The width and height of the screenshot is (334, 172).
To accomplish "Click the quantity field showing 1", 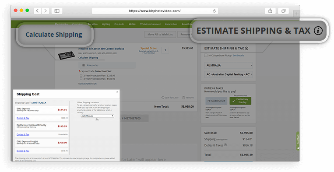I will tap(165, 50).
